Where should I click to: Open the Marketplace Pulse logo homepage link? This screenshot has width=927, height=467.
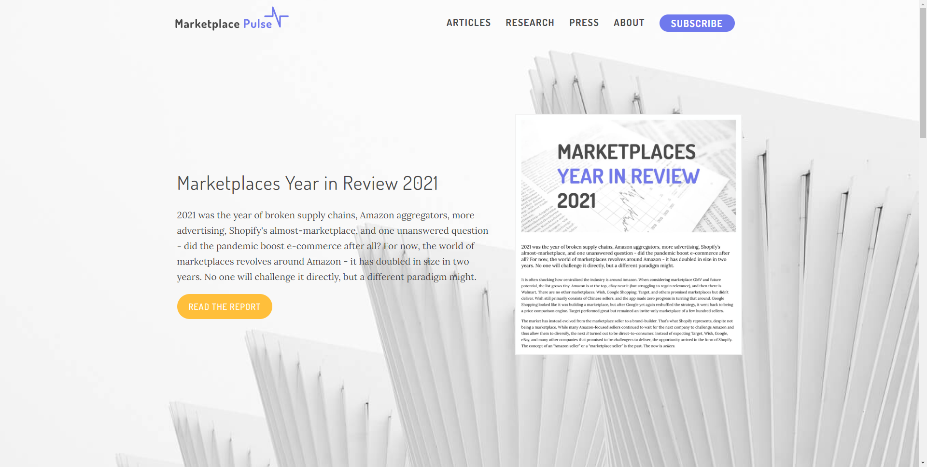click(232, 19)
